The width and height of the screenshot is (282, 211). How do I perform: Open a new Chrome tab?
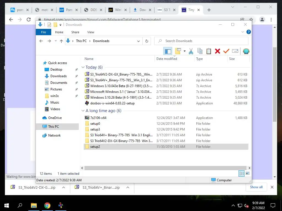click(209, 10)
